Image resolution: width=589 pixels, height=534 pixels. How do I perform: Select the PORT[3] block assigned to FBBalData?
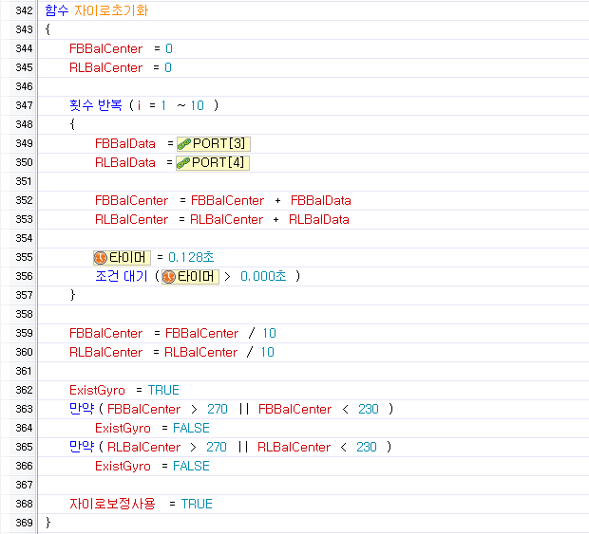click(218, 143)
